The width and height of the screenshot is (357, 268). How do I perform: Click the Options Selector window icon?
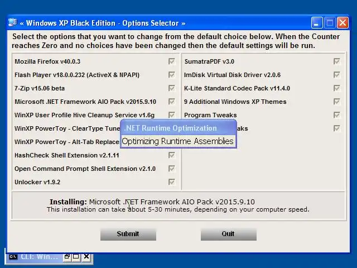tap(12, 23)
